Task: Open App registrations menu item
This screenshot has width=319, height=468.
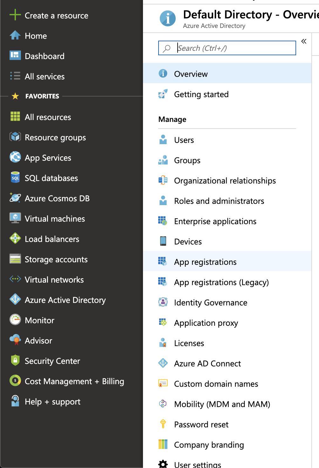Action: pos(227,262)
